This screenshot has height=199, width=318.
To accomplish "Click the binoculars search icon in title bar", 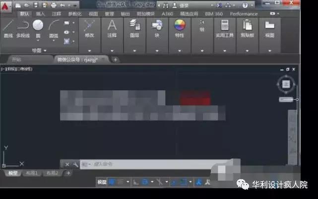I will pyautogui.click(x=166, y=5).
